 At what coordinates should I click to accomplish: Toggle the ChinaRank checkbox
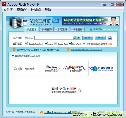point(70,44)
